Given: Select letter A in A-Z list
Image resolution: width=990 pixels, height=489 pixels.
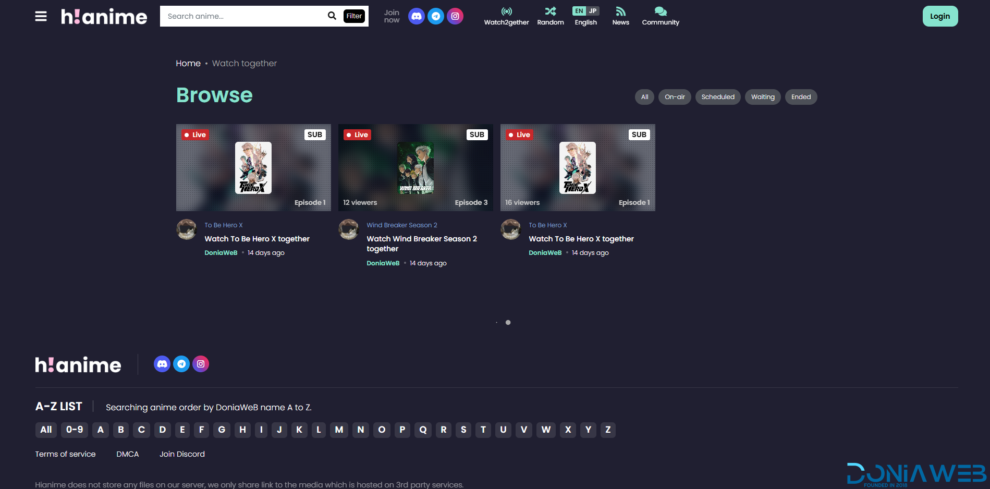Looking at the screenshot, I should (101, 430).
